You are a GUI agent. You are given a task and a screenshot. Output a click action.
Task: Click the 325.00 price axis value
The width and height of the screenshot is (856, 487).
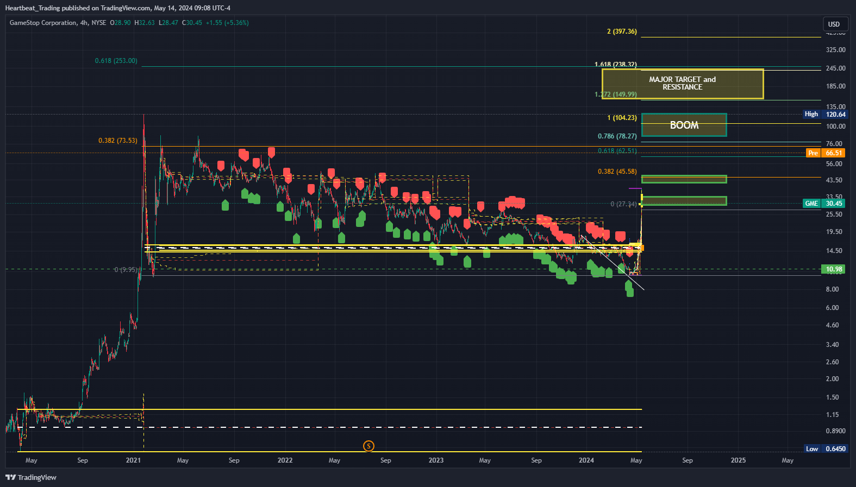(x=836, y=50)
